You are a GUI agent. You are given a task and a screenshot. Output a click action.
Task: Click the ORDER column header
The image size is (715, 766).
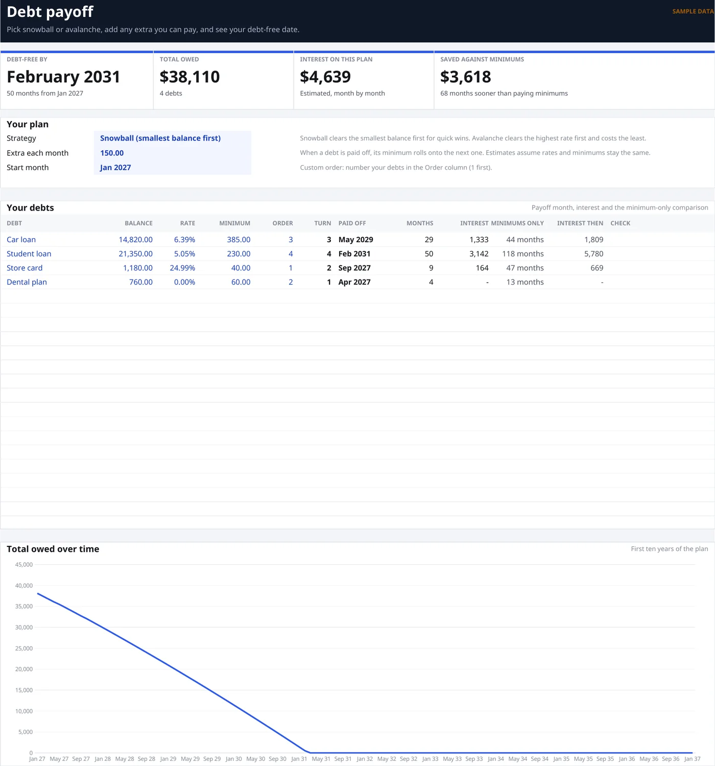(x=282, y=223)
